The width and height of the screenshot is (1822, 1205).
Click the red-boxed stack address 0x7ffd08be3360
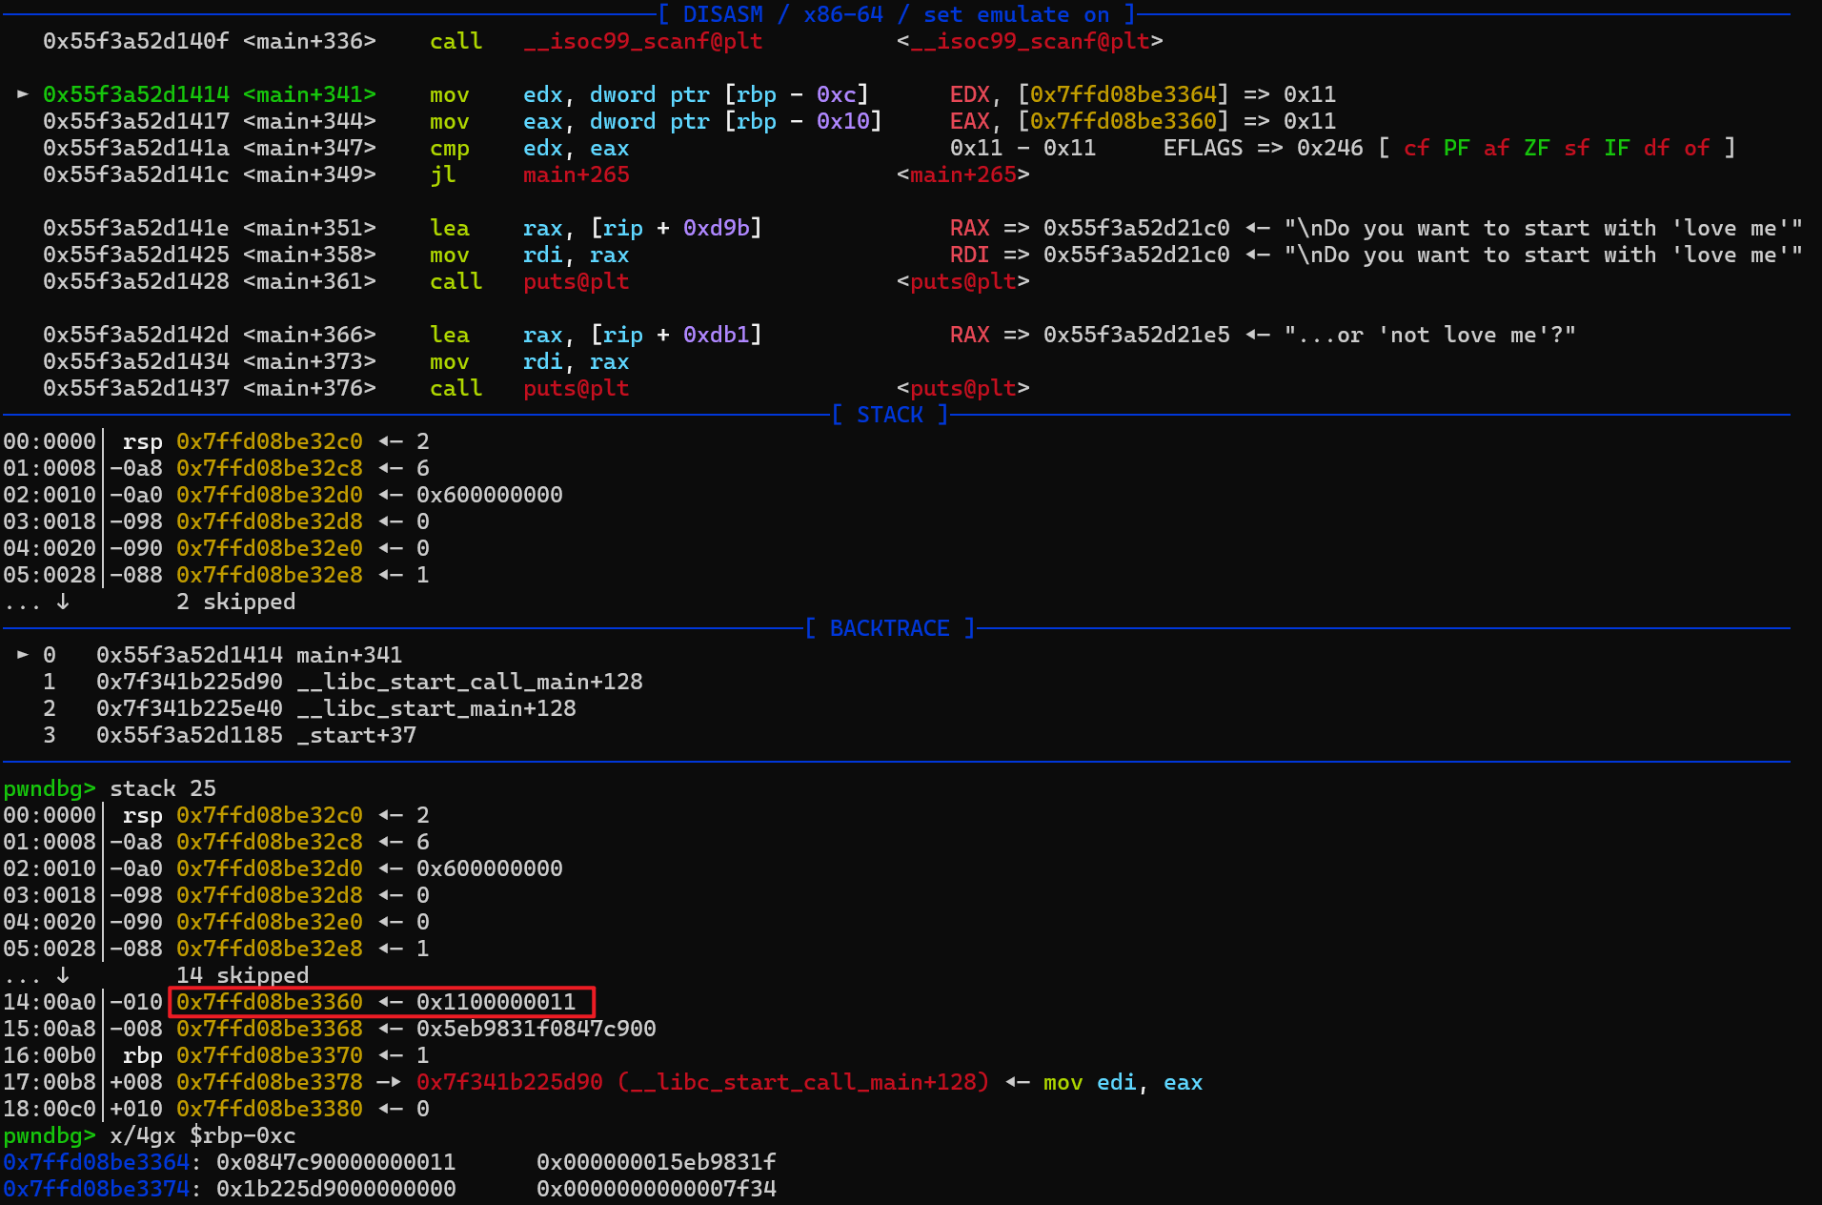click(269, 1002)
